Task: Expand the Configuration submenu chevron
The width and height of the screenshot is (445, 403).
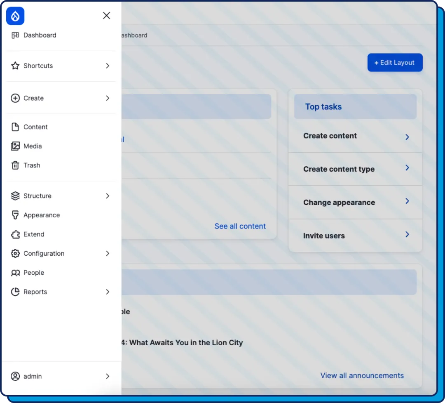Action: coord(108,253)
